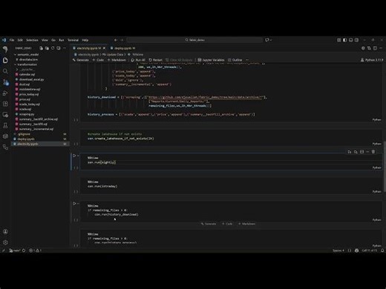Open run options dropdown beside history_download cell
This screenshot has height=289, width=386.
(78, 204)
